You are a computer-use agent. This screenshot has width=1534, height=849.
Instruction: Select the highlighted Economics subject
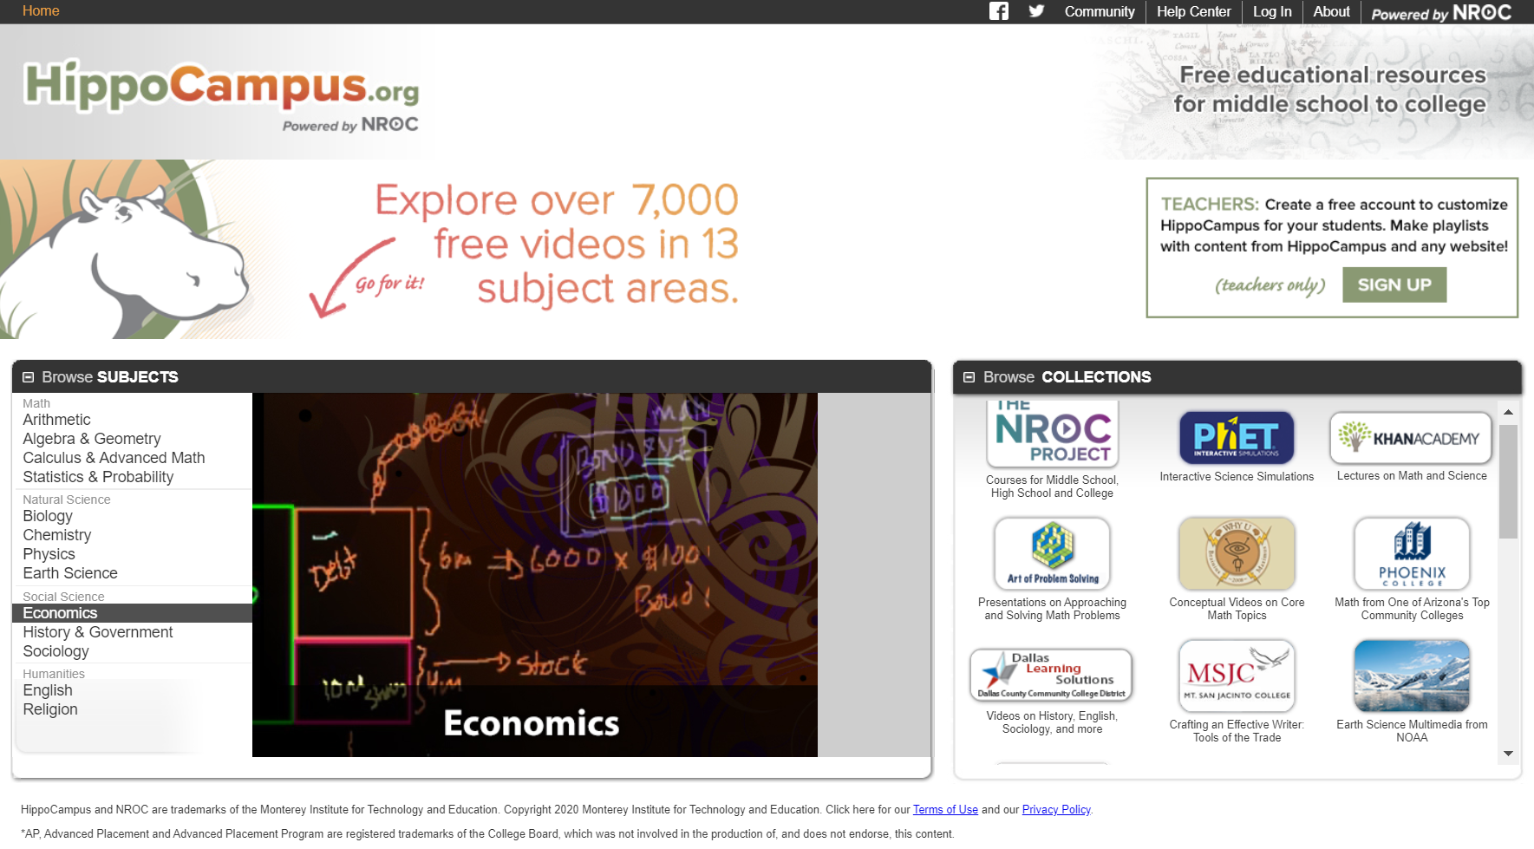tap(132, 613)
